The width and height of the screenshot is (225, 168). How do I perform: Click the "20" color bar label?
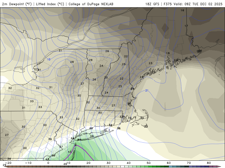click(88, 163)
